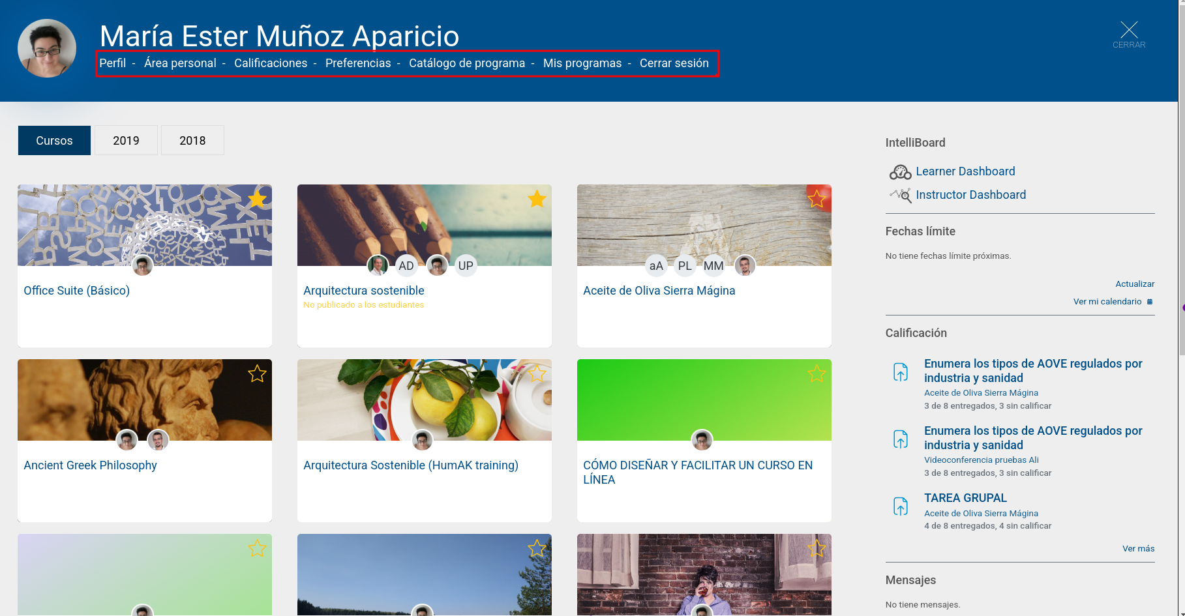1185x616 pixels.
Task: Click teacher avatar on CÓMO DISEÑAR course card
Action: [702, 441]
